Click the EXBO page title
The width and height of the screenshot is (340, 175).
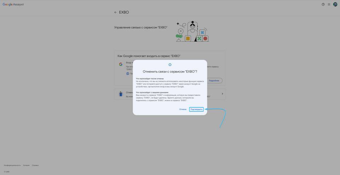point(124,12)
